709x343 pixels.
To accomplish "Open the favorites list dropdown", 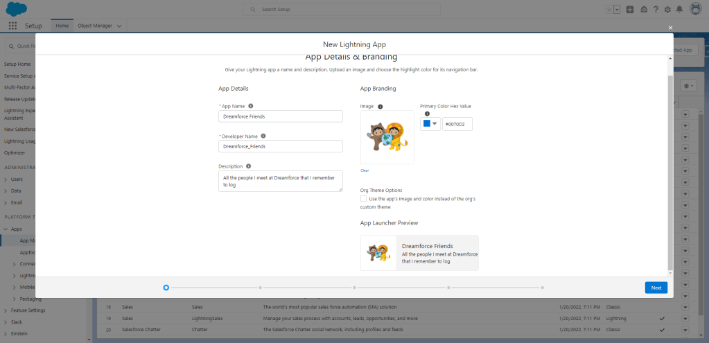I will [x=618, y=10].
